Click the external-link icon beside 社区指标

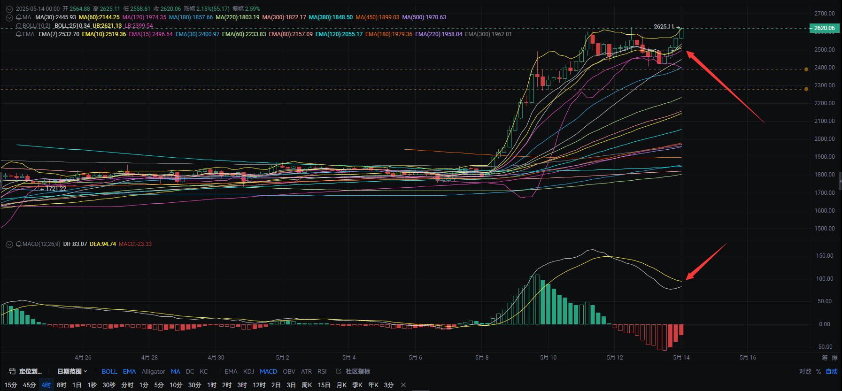click(339, 371)
